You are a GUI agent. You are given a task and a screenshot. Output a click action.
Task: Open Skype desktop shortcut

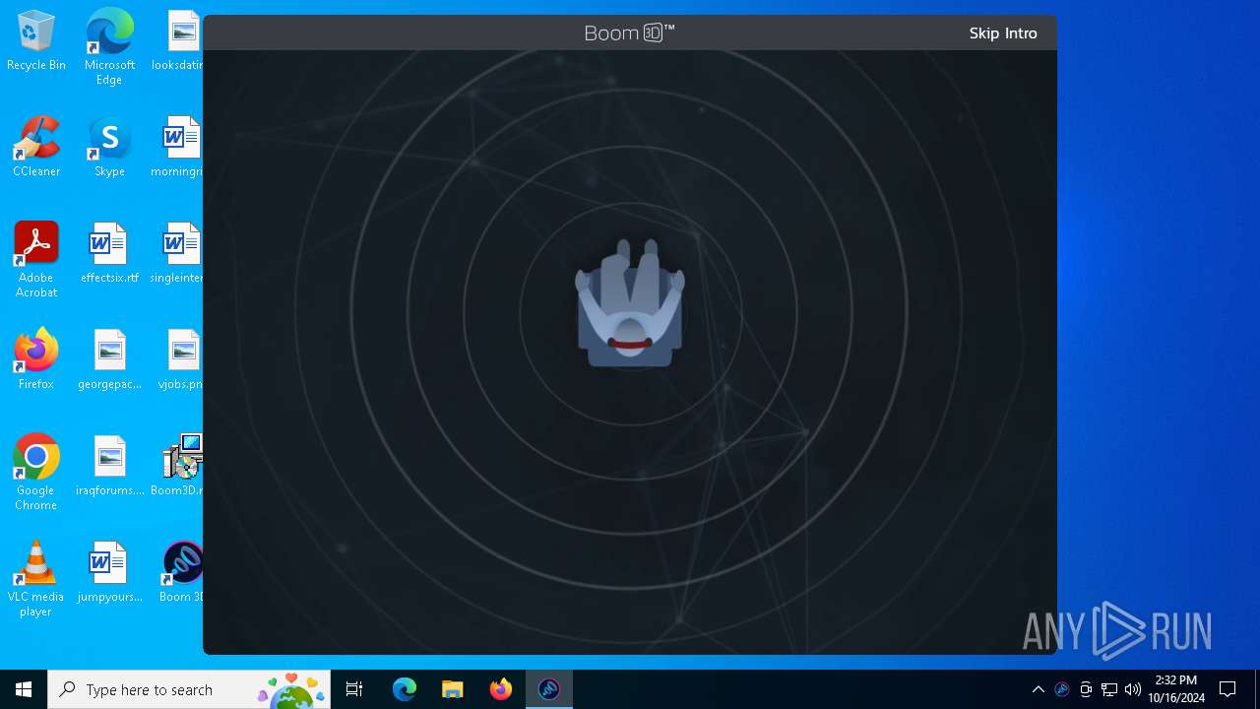pos(109,148)
